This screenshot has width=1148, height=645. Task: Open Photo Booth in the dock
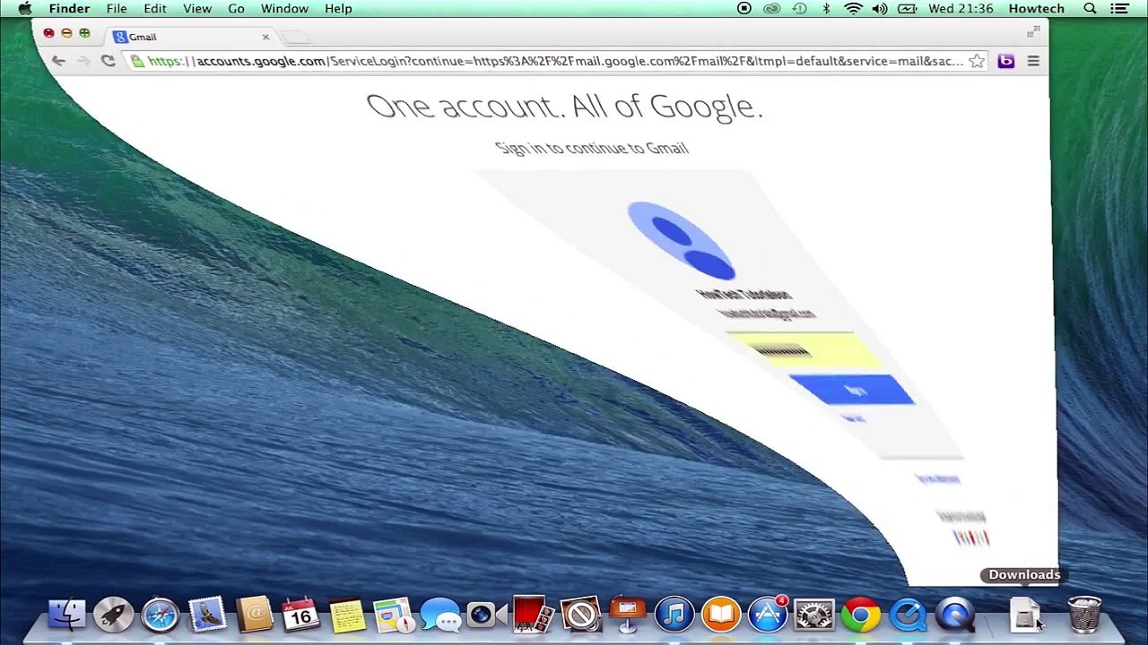click(534, 615)
